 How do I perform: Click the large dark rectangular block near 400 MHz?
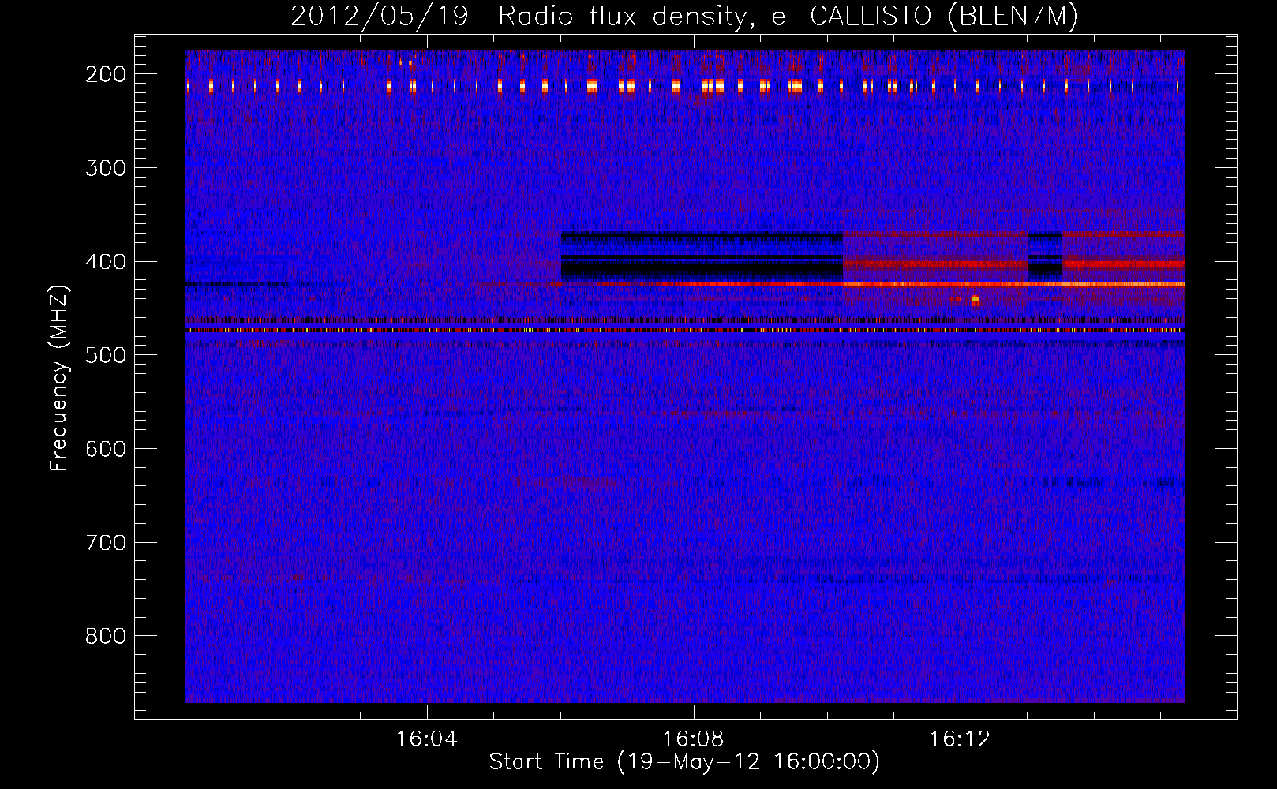(702, 257)
